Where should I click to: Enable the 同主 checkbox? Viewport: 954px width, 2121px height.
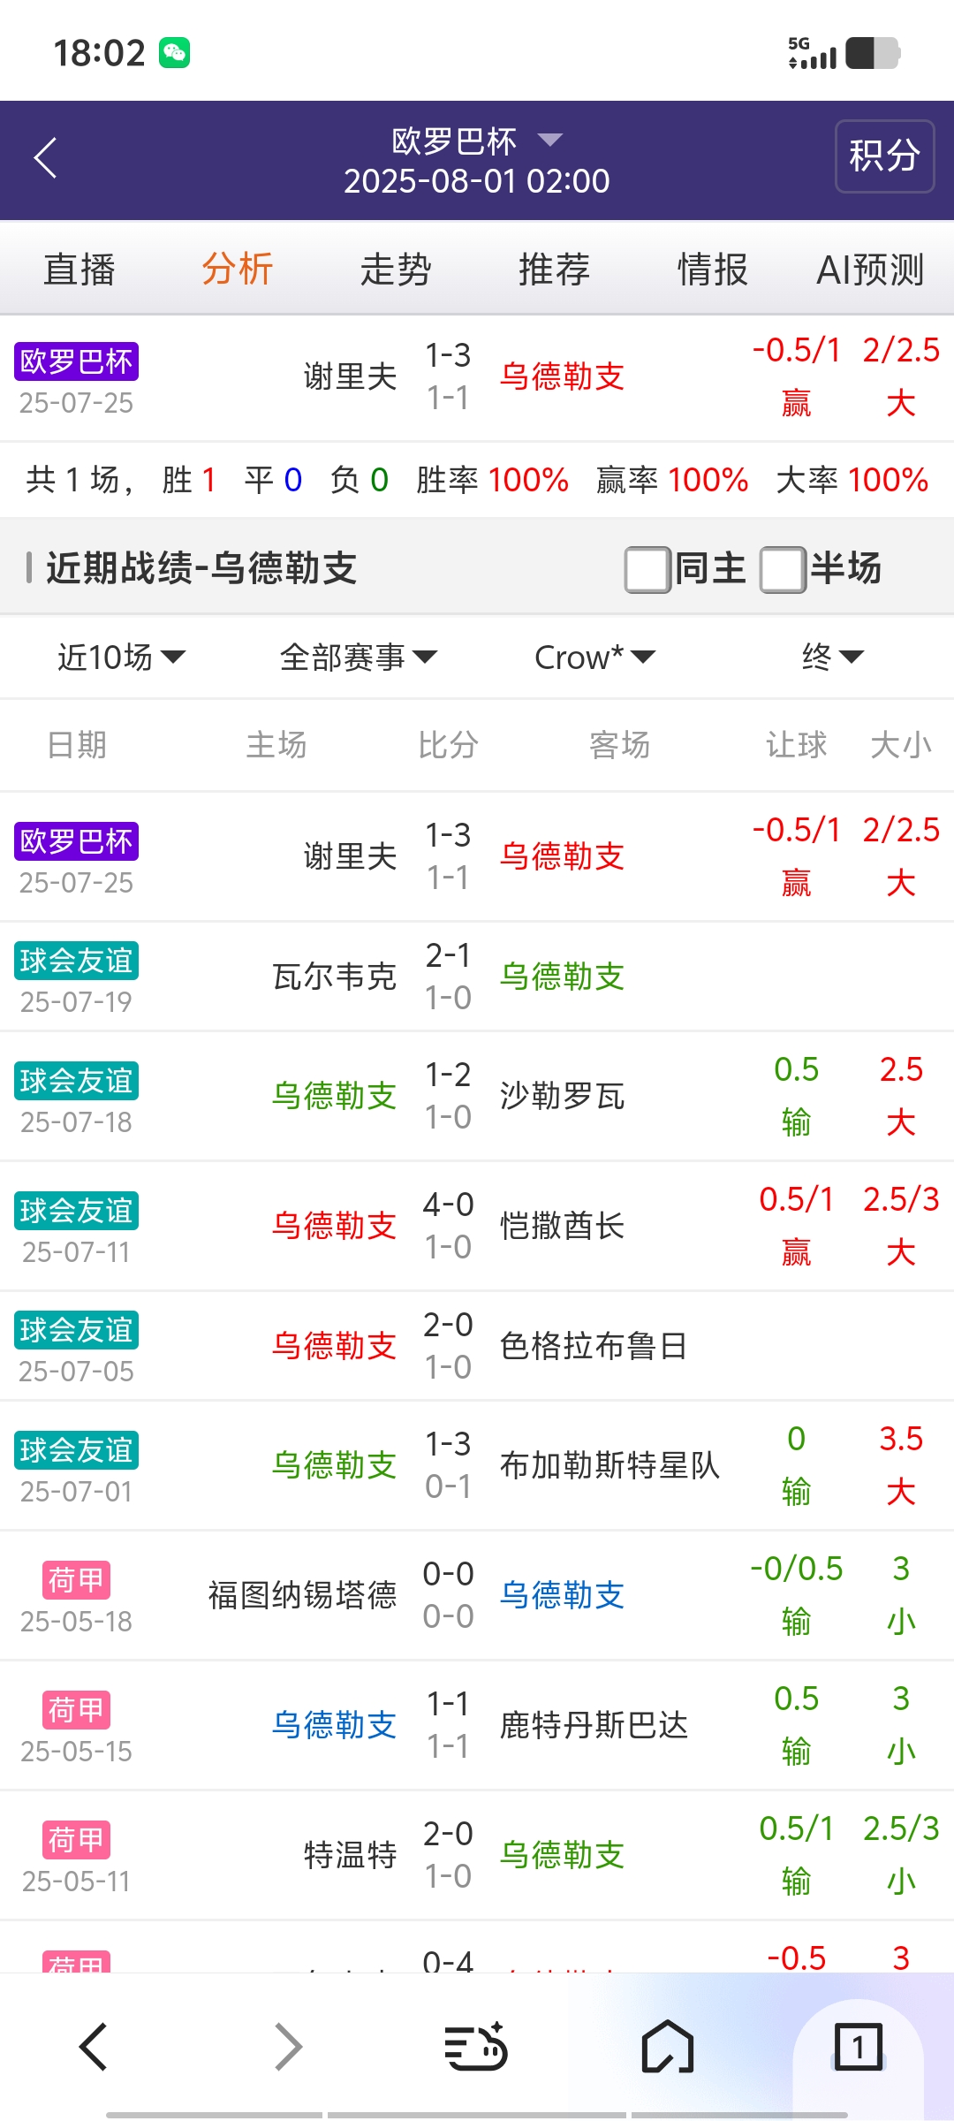click(x=647, y=569)
